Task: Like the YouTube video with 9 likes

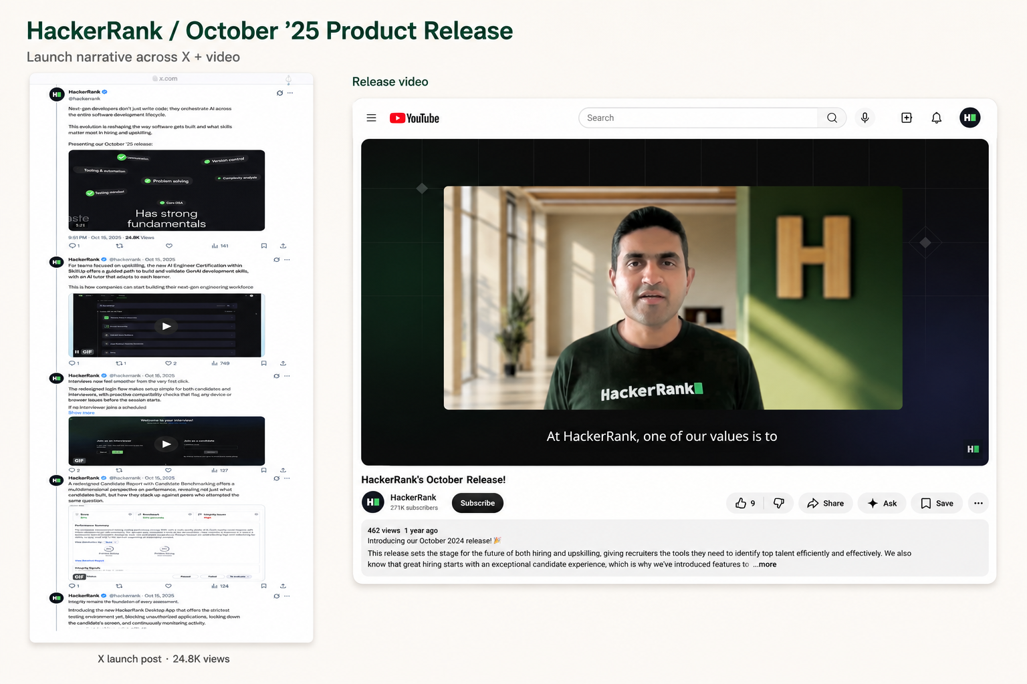Action: (745, 503)
